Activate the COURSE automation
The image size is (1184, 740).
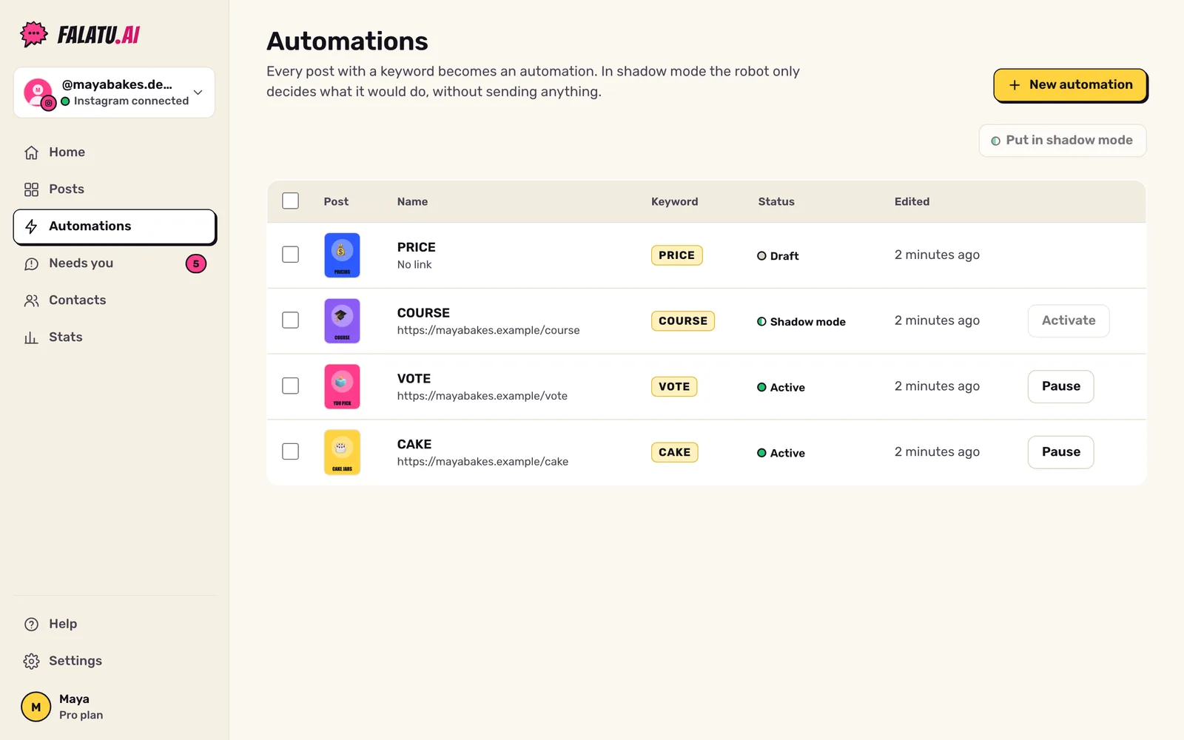[1069, 320]
